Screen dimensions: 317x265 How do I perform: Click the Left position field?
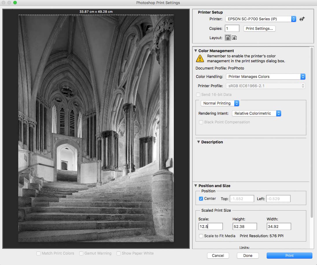pyautogui.click(x=278, y=199)
